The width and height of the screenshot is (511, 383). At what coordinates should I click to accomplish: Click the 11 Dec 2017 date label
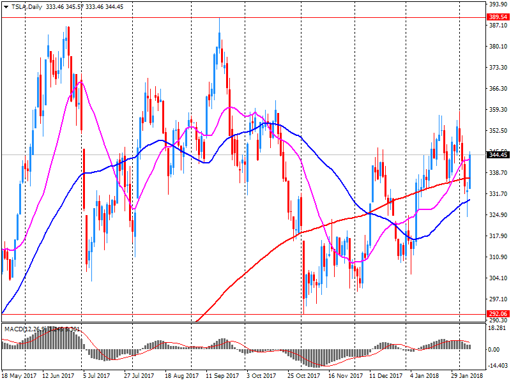tap(386, 376)
